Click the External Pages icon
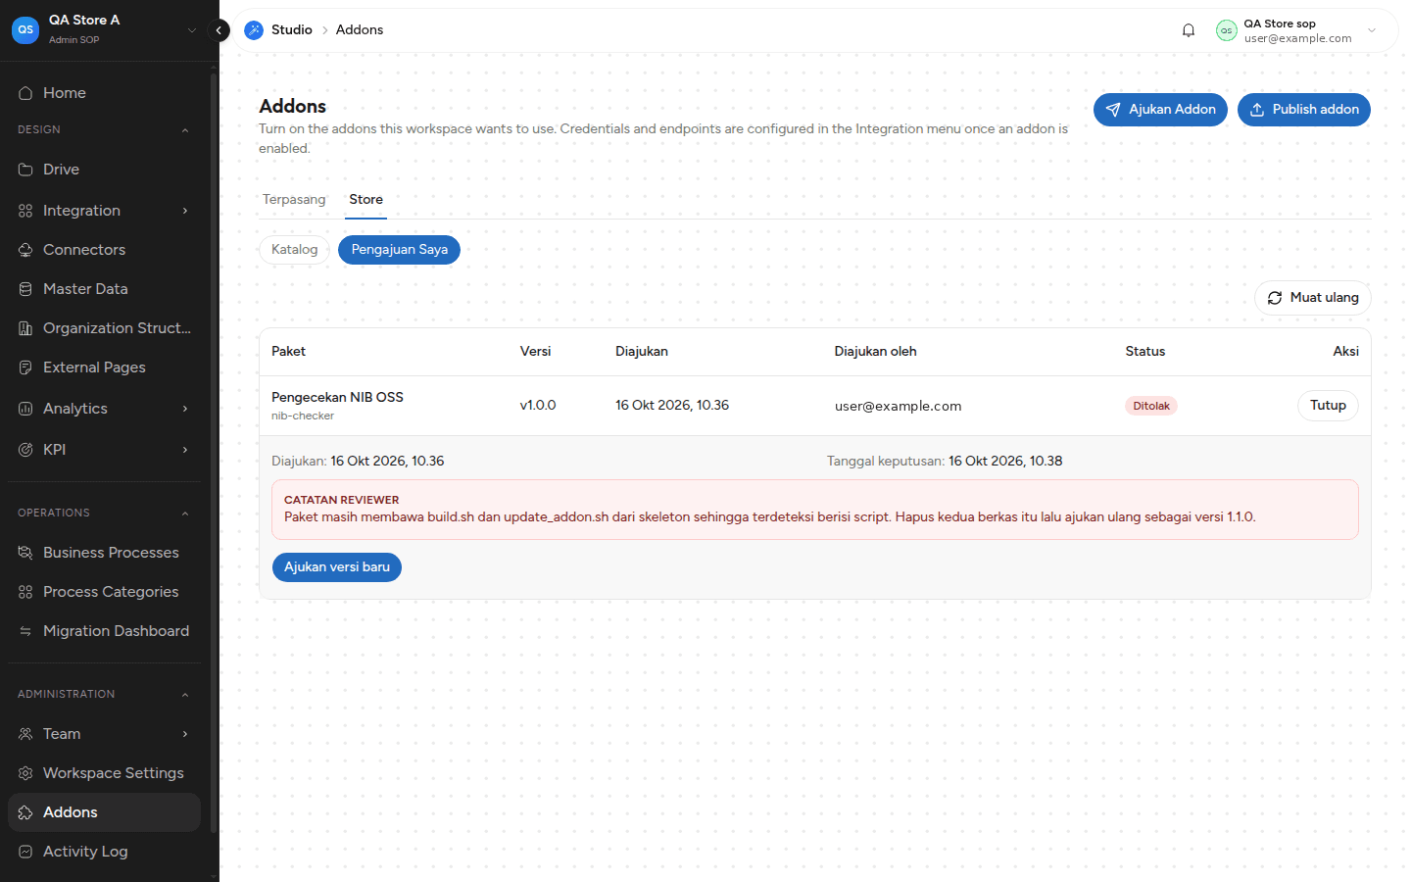Image resolution: width=1411 pixels, height=882 pixels. pos(25,367)
